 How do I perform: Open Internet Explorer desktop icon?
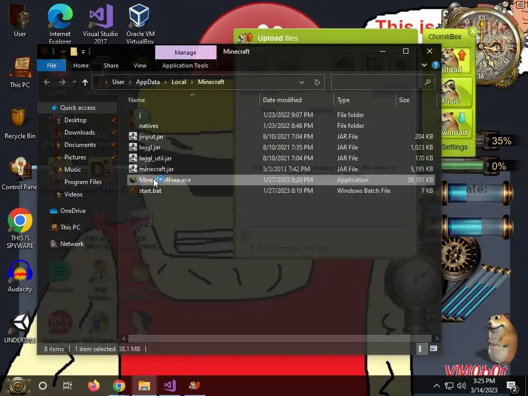point(60,23)
